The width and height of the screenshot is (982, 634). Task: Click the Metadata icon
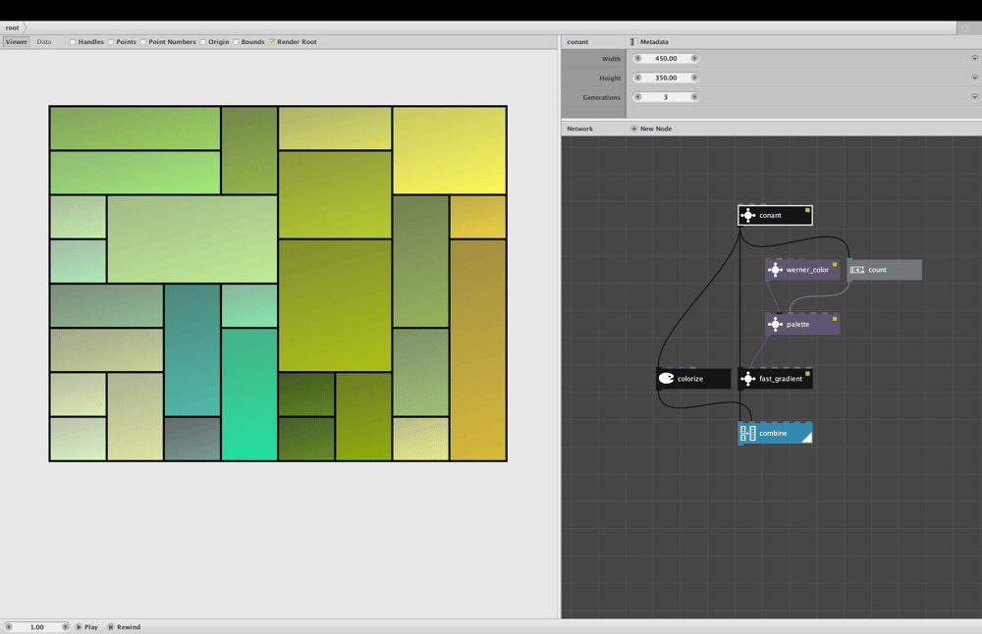click(x=633, y=42)
